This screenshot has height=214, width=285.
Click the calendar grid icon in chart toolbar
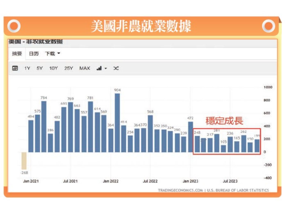[x=15, y=68]
